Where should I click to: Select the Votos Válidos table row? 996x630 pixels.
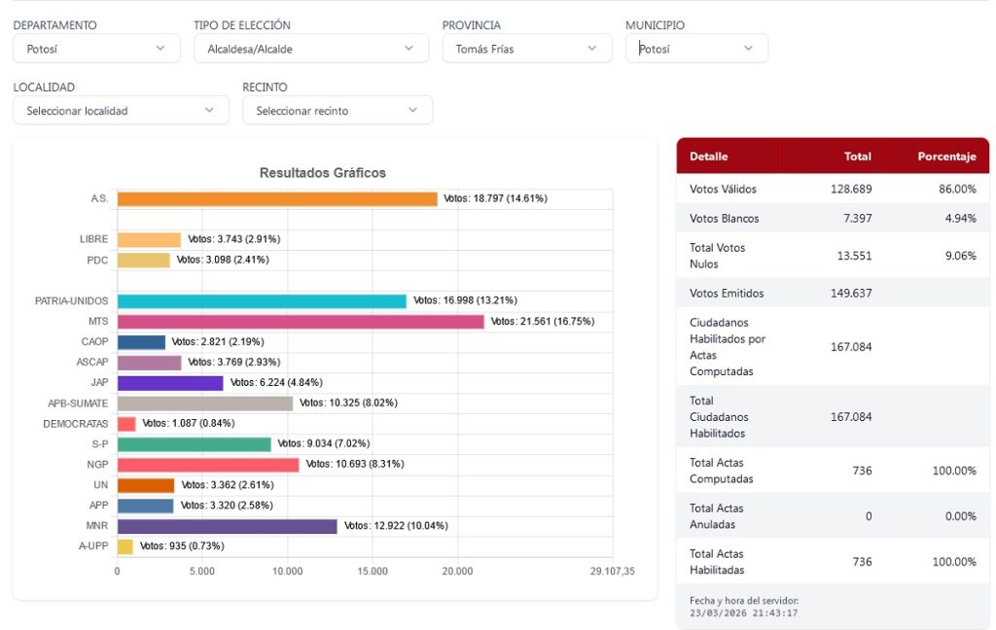coord(832,189)
